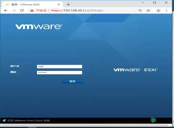
Task: Click the blue login button
Action: point(72,81)
